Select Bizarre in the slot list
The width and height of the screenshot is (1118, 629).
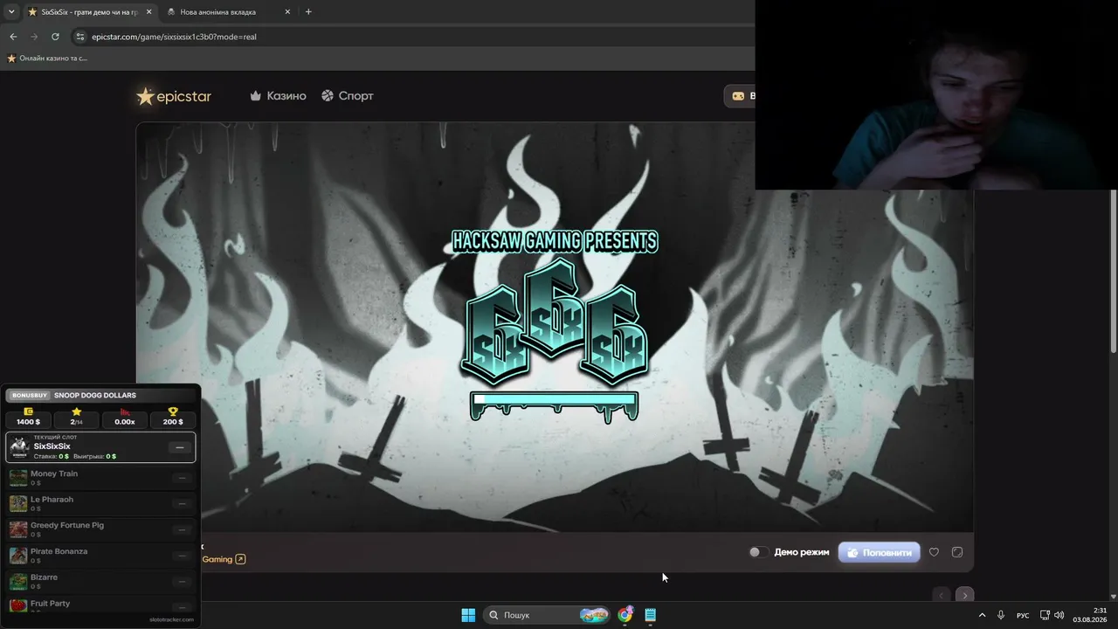click(100, 582)
